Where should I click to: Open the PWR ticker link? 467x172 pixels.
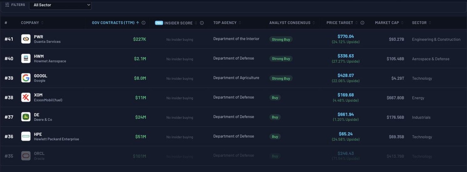click(39, 37)
